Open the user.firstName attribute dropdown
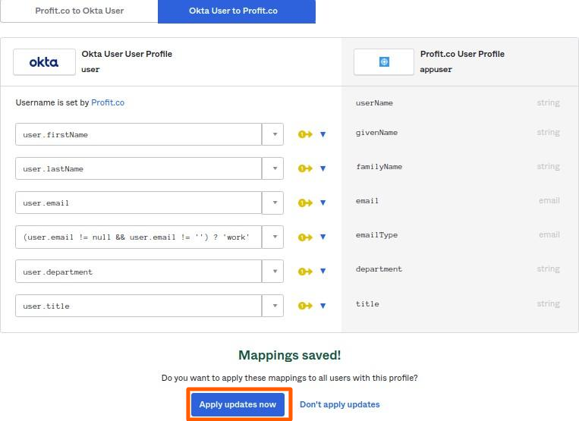The image size is (579, 421). click(273, 135)
